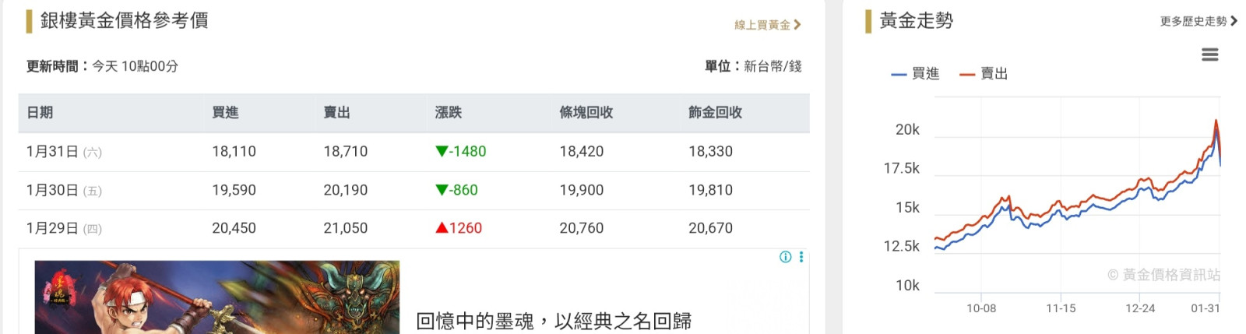Click the game advertisement image
Screen dimensions: 1246x334
click(x=216, y=297)
